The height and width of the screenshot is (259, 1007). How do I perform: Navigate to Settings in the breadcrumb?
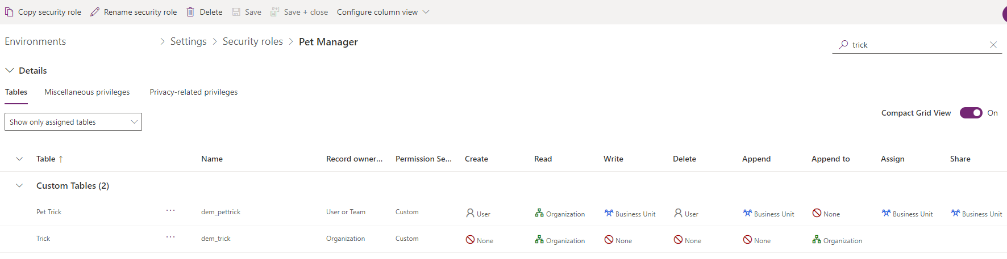pos(188,41)
